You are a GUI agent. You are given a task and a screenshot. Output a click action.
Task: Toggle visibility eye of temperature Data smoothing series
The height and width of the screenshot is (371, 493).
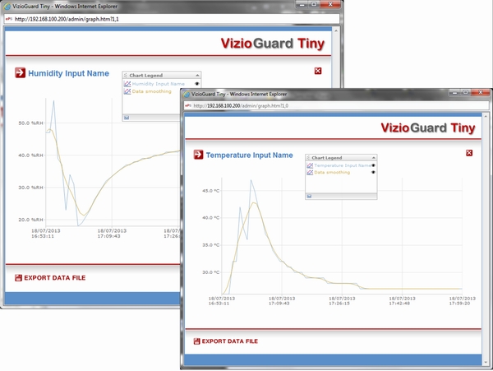click(x=373, y=173)
